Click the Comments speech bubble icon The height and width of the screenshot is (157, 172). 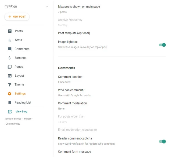point(10,49)
